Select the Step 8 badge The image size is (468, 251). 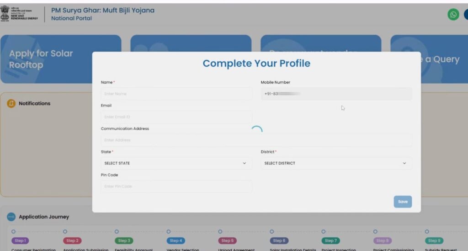tap(383, 240)
